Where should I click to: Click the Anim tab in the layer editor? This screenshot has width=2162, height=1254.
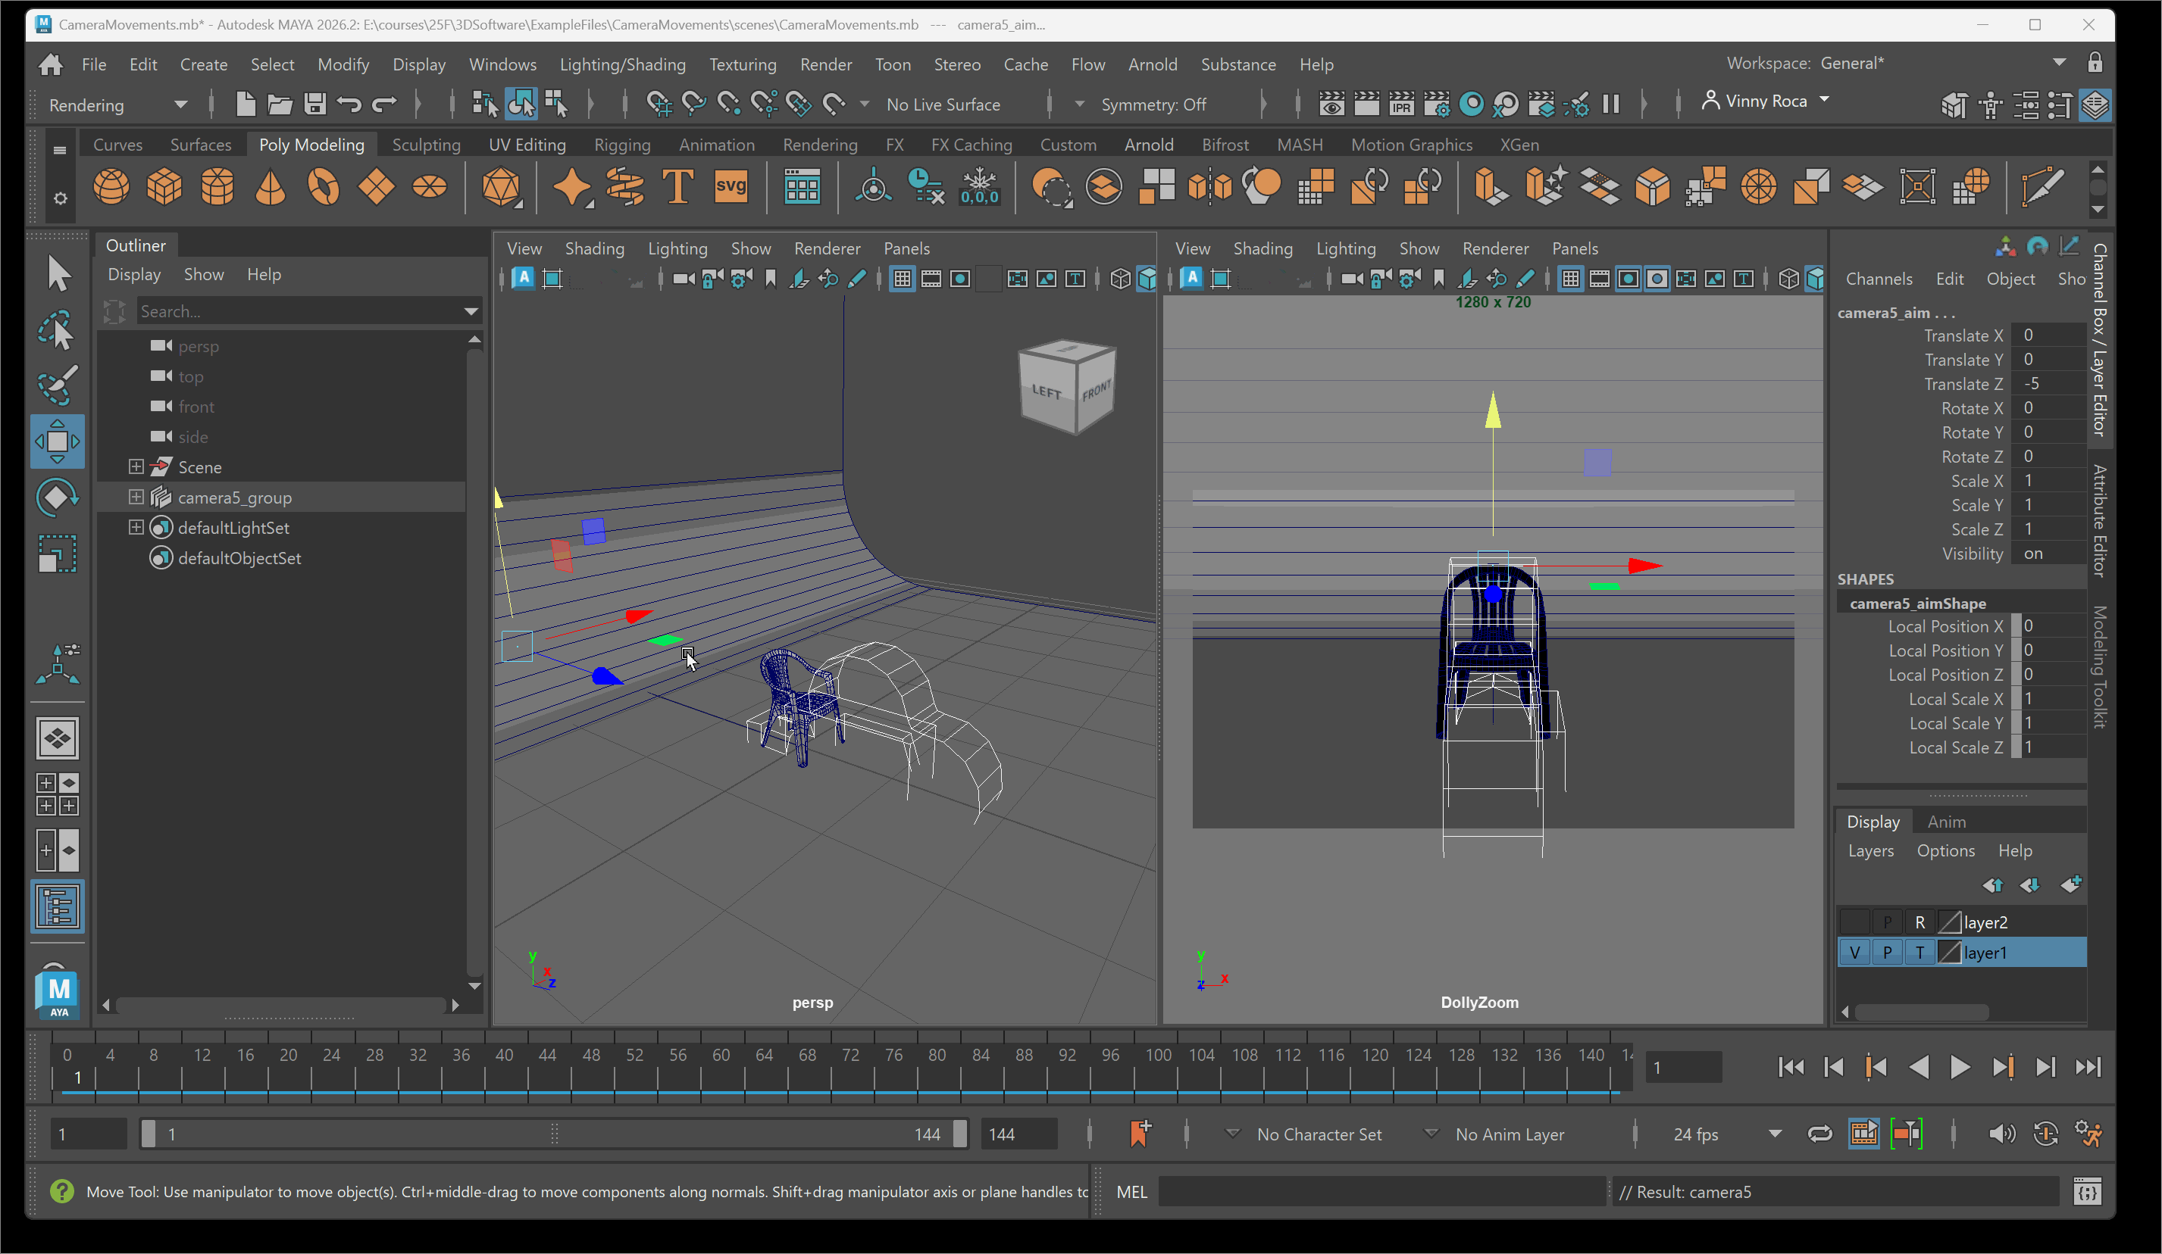[x=1946, y=821]
